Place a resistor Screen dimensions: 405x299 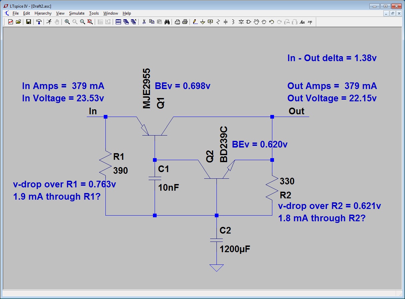tap(218, 22)
